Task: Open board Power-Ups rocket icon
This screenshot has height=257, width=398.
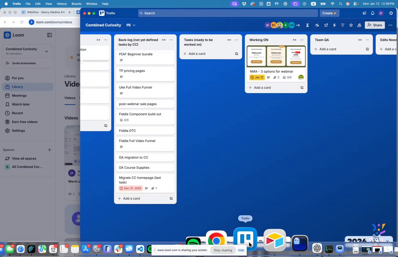Action: (326, 25)
